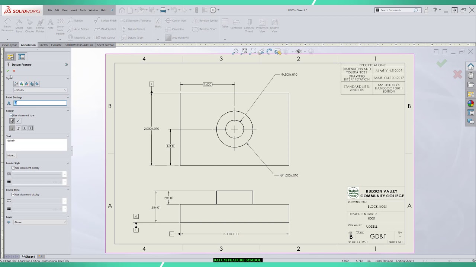
Task: Open the PropertyManager tab icon
Action: click(22, 57)
